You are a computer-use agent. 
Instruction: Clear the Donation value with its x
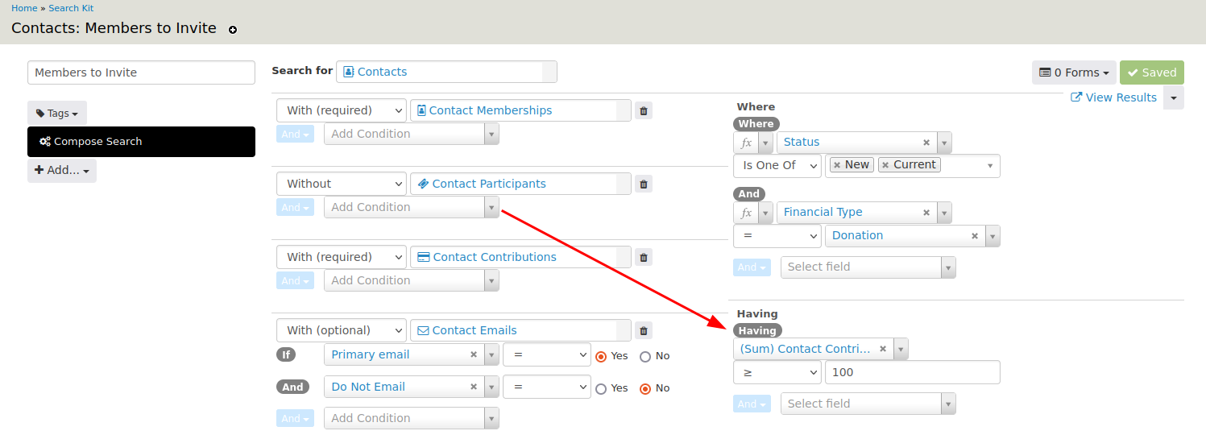(x=974, y=236)
